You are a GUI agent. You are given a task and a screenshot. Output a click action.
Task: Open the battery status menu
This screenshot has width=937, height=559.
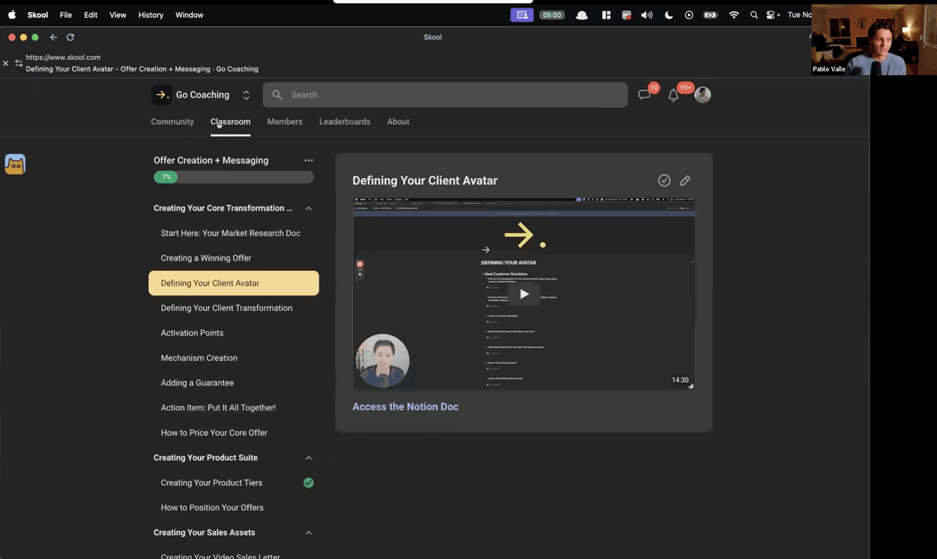pos(710,15)
